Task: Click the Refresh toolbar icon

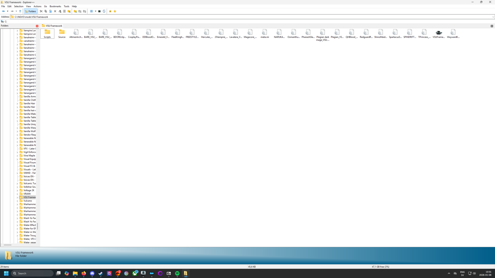Action: click(104, 11)
